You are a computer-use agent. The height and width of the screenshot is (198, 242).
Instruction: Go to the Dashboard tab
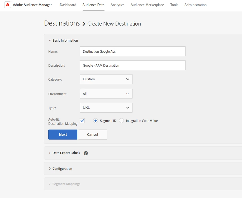[68, 5]
